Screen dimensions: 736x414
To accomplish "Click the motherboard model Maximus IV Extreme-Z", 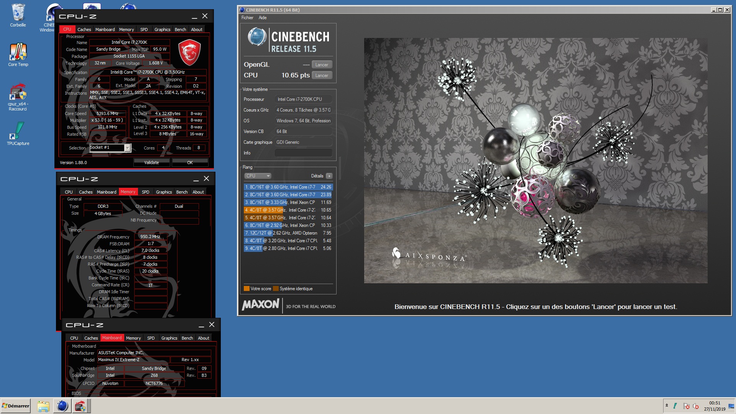I will point(133,360).
